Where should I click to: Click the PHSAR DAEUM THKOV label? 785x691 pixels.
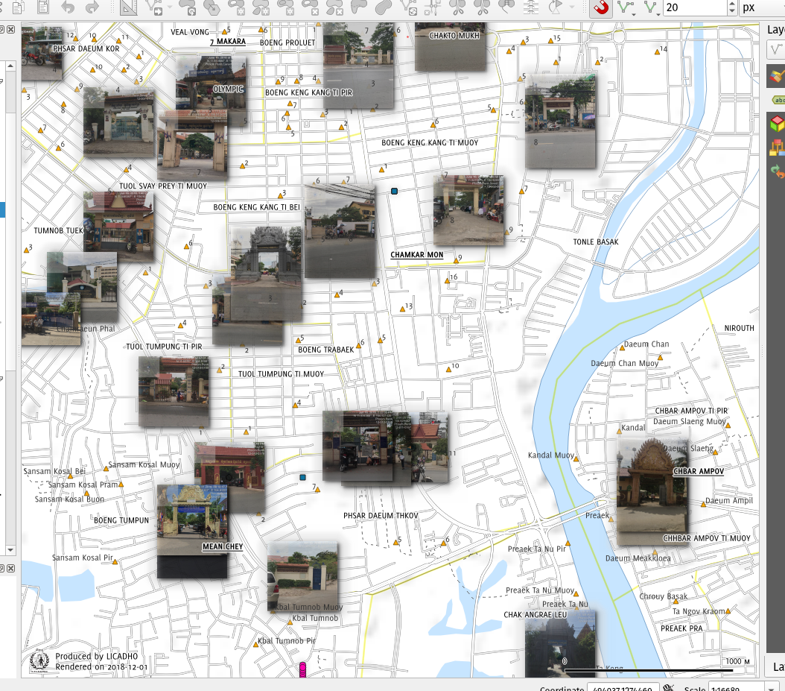(381, 515)
